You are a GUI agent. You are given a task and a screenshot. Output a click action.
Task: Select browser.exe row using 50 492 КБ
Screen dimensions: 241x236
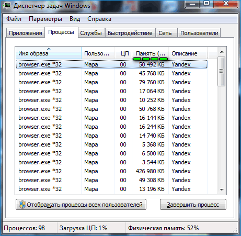(x=111, y=64)
